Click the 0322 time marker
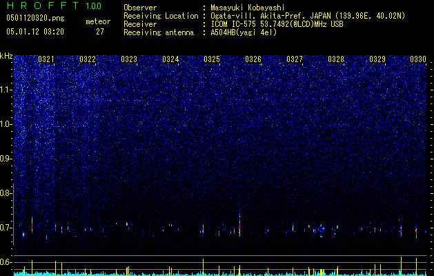The image size is (434, 276). (88, 59)
